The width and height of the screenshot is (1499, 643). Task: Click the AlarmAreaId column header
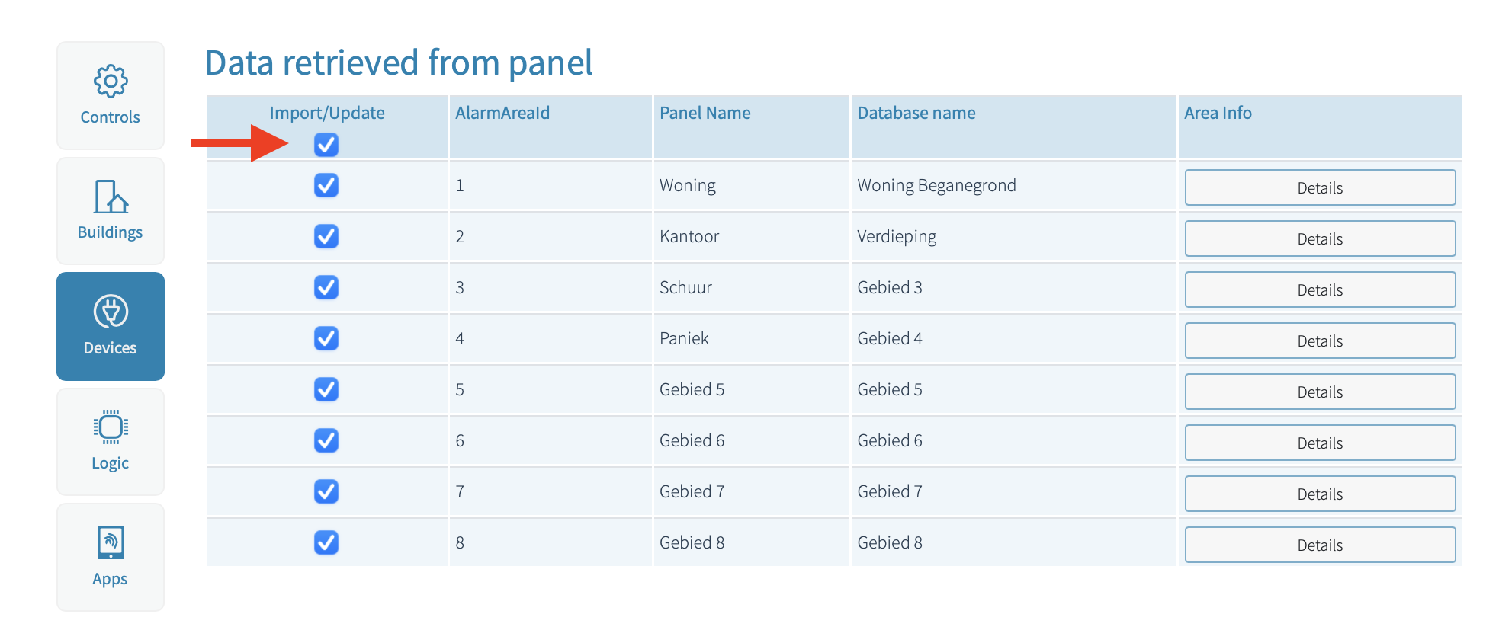coord(502,113)
